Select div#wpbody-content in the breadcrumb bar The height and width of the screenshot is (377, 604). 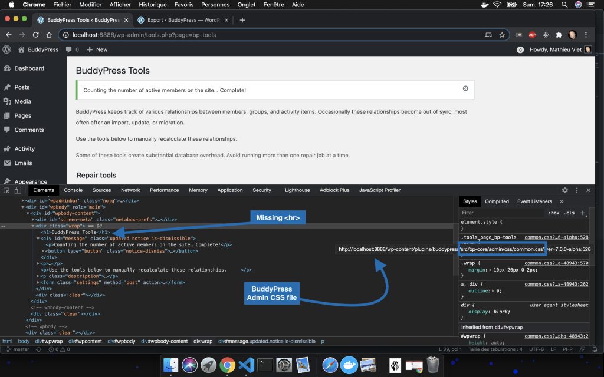(165, 341)
